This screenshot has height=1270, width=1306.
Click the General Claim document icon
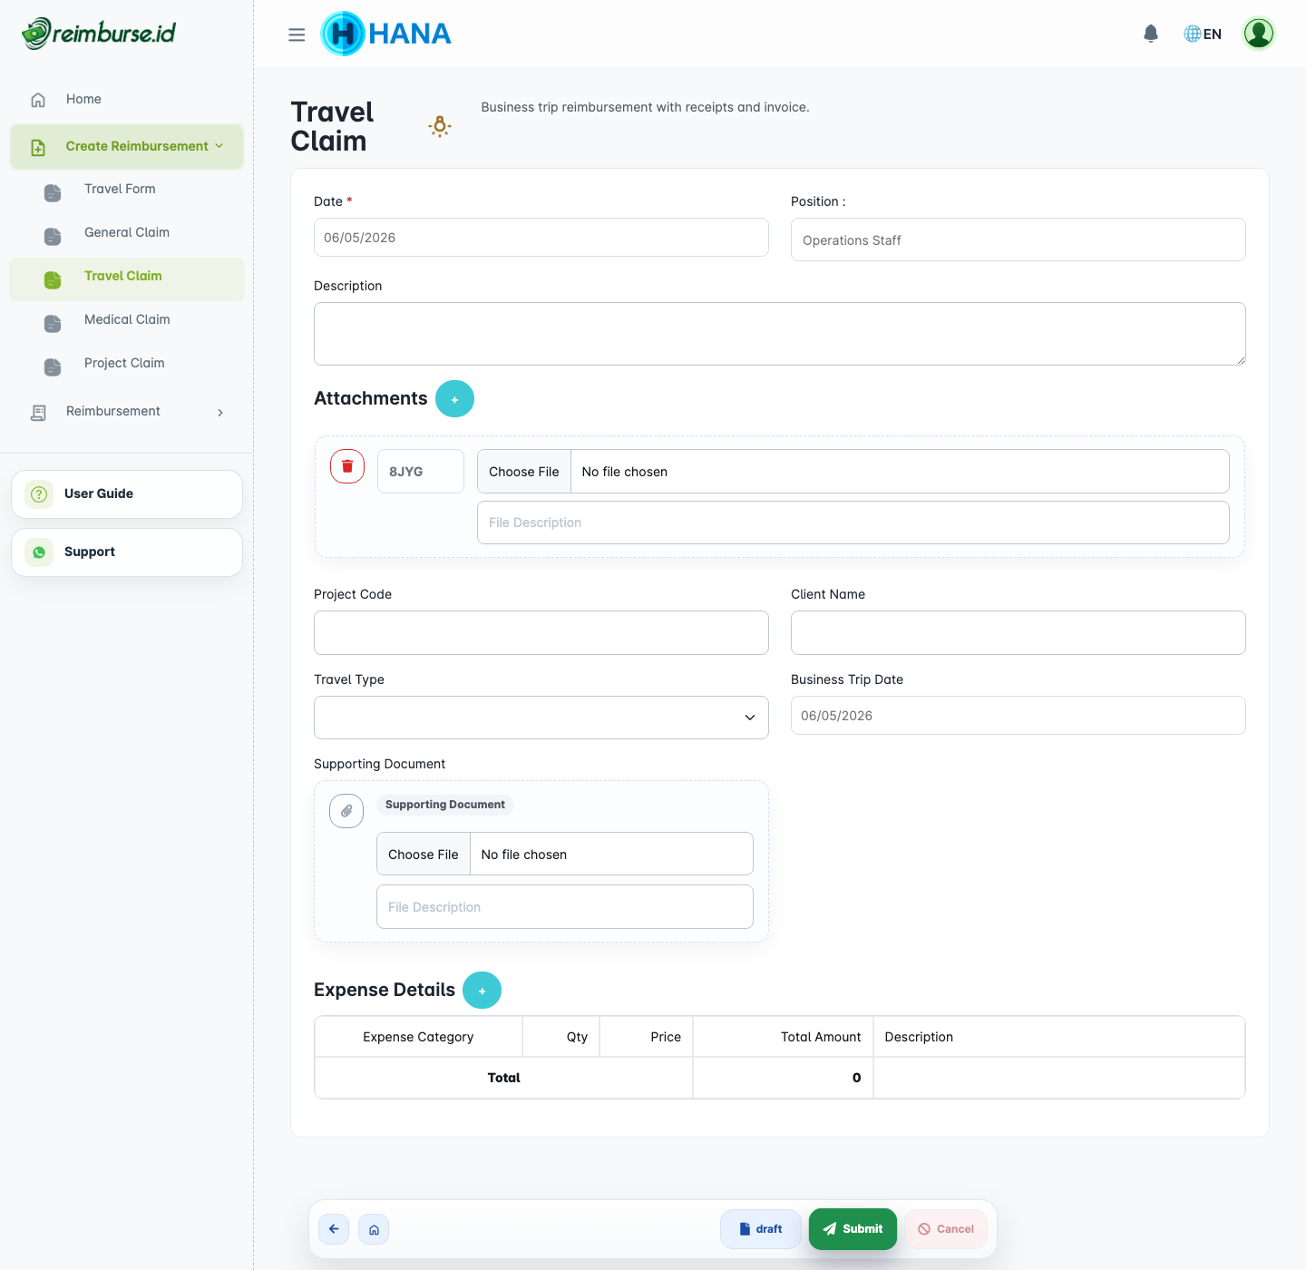click(53, 237)
